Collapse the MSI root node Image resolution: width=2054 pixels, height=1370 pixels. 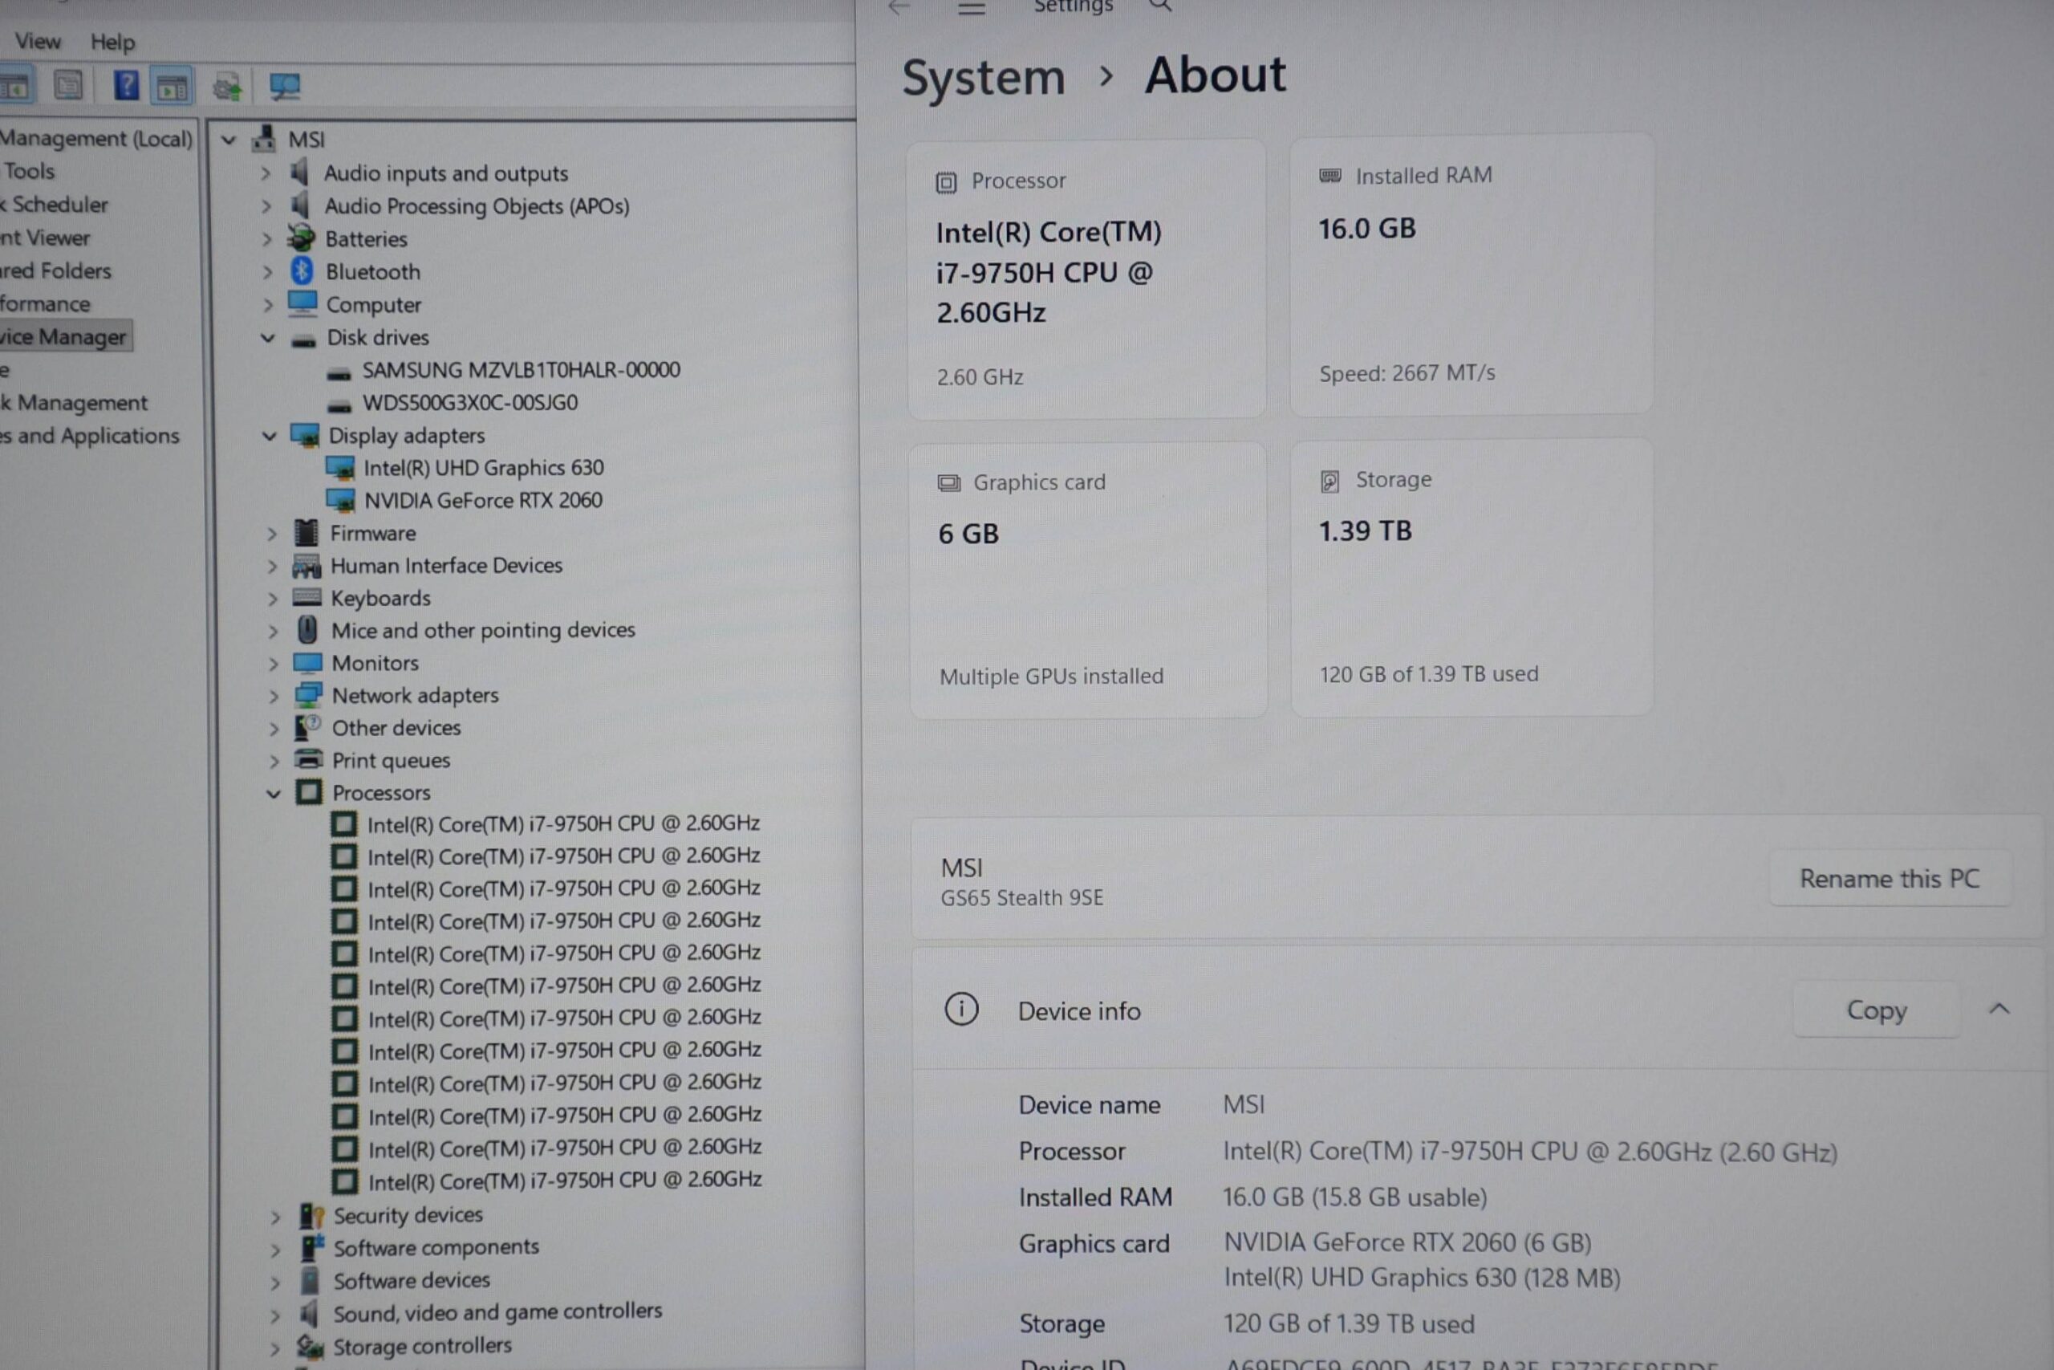(229, 140)
